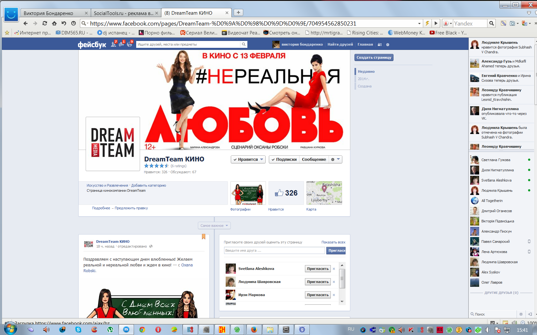Open browsing history clock icon
This screenshot has height=335, width=537.
tap(74, 23)
